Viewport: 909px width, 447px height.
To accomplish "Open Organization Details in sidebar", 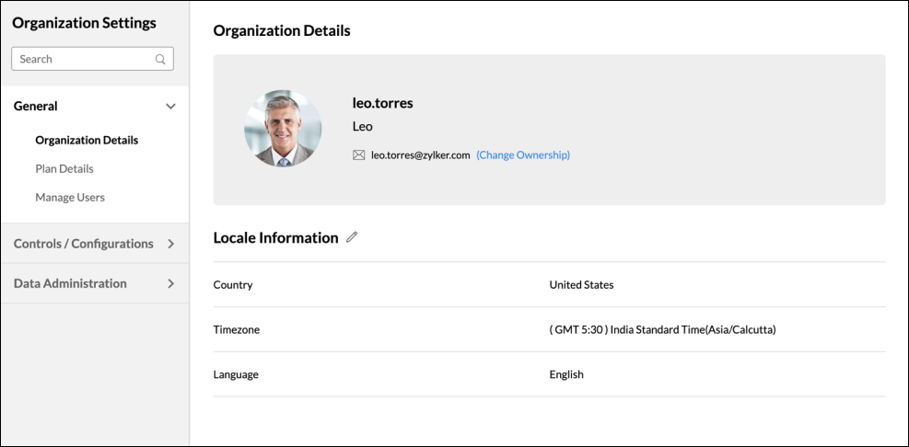I will click(x=87, y=141).
